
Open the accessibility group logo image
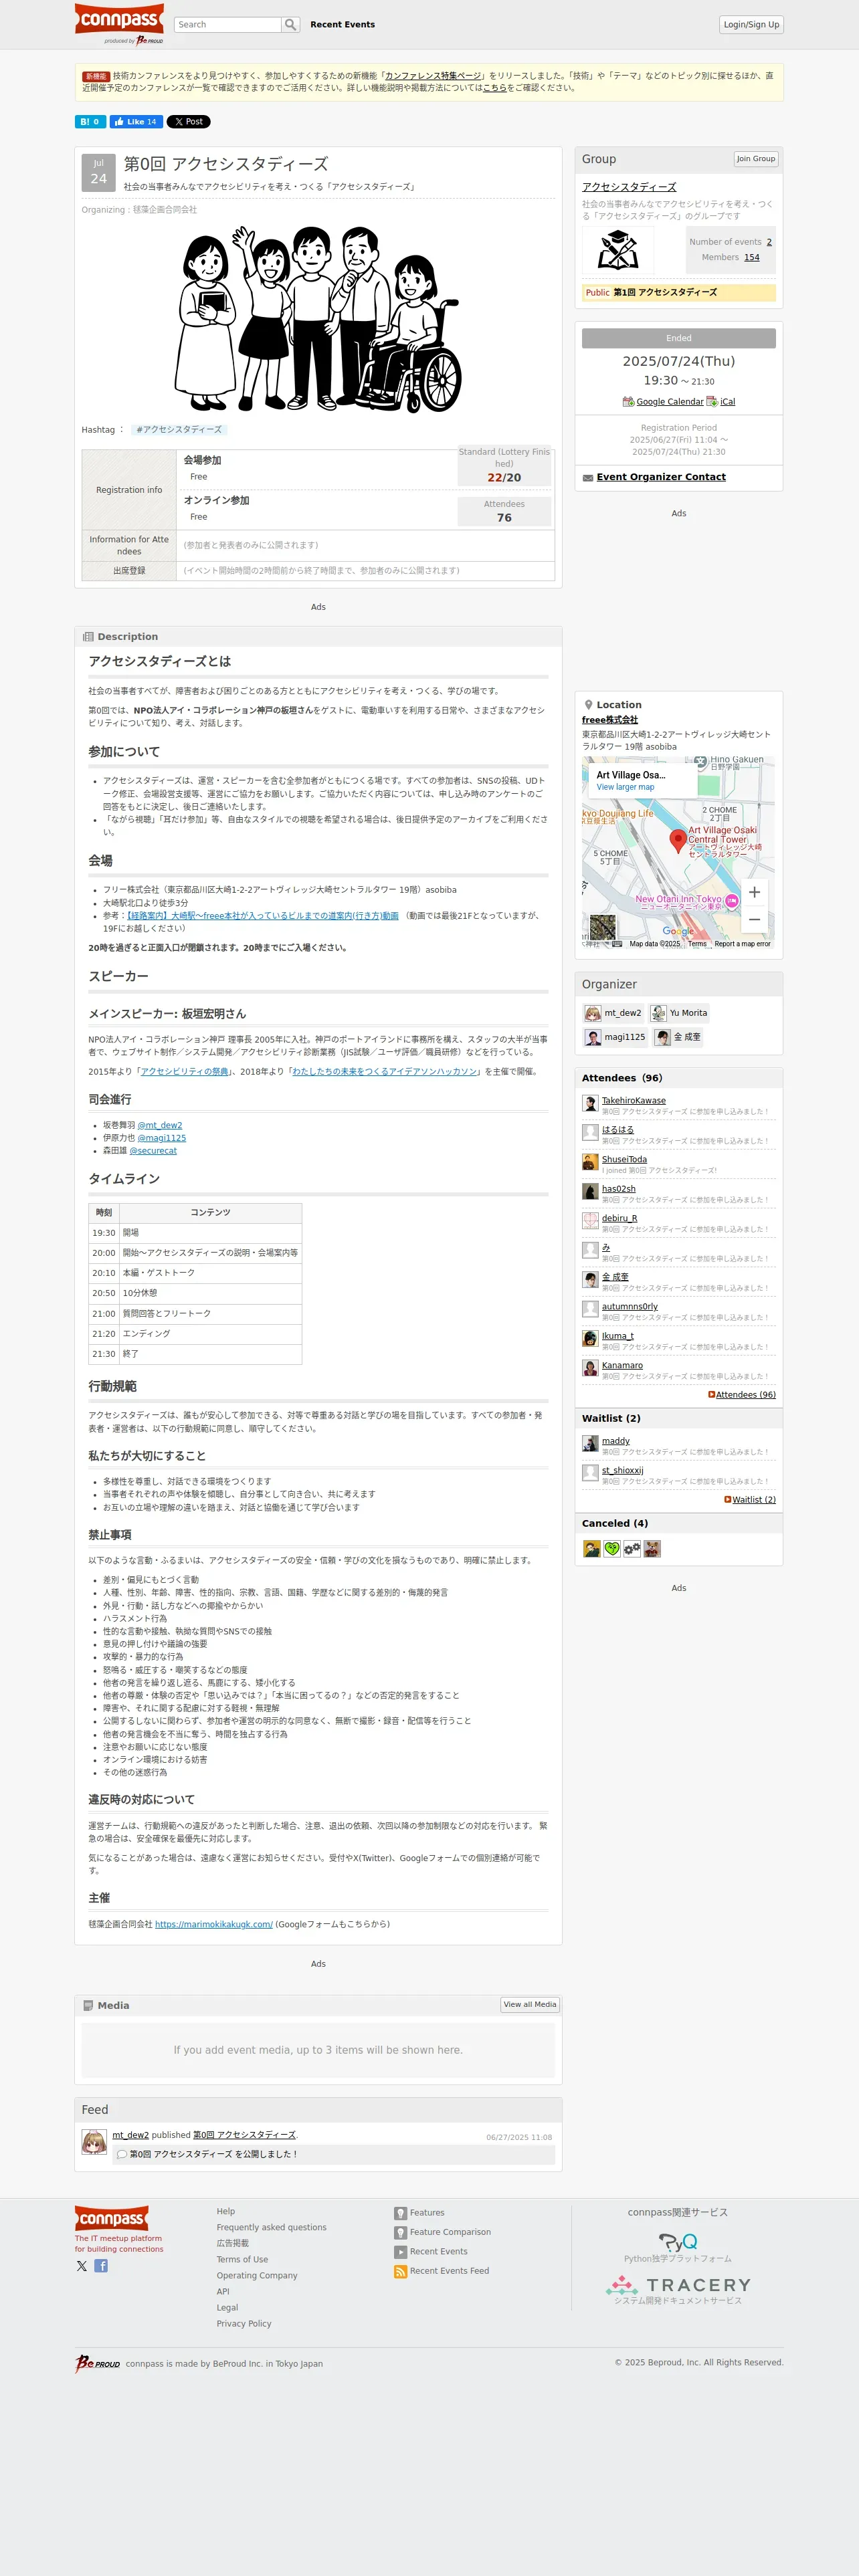(x=618, y=251)
